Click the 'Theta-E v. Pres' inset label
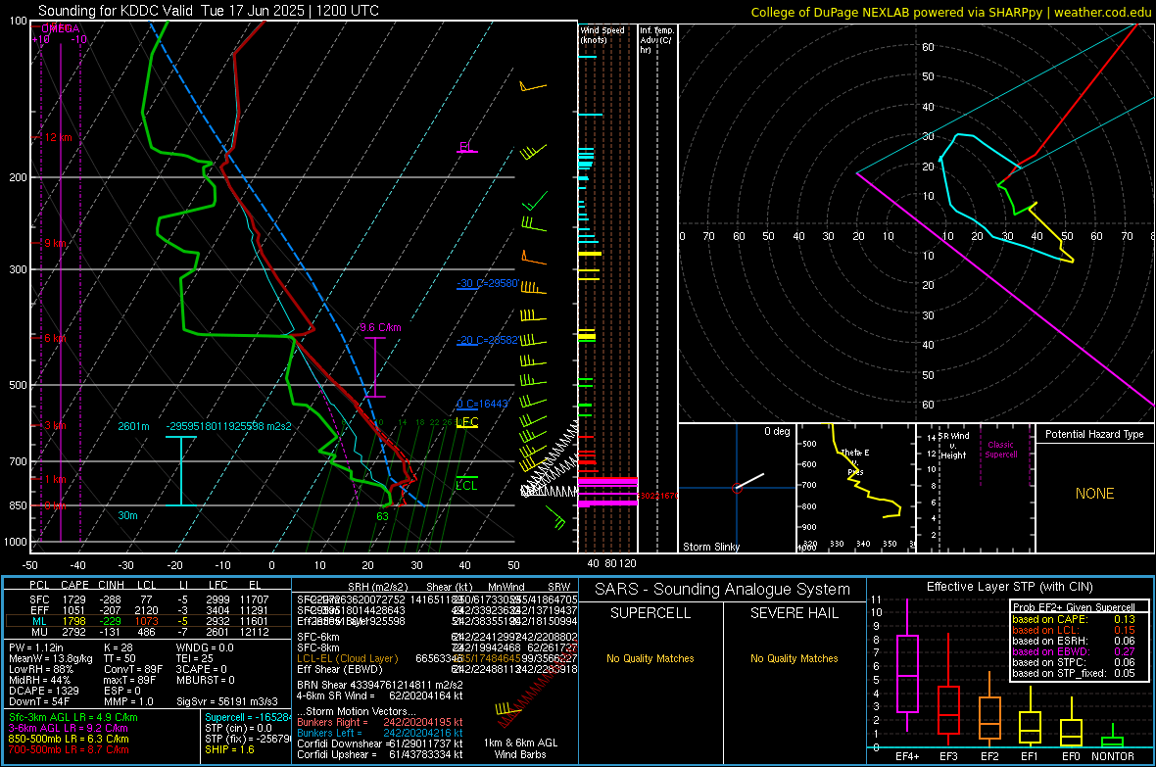1156x767 pixels. coord(855,461)
